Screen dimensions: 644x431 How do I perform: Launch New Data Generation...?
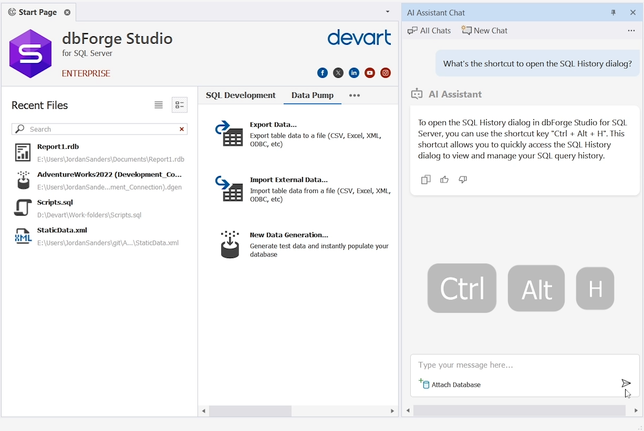pos(289,235)
